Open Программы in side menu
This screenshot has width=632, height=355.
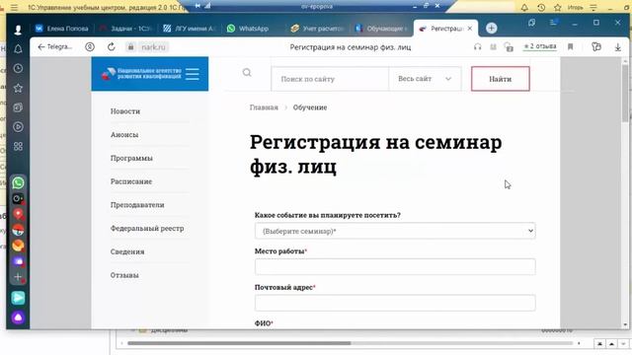click(x=131, y=158)
